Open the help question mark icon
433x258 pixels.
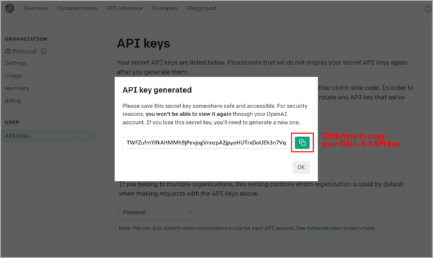pos(428,9)
